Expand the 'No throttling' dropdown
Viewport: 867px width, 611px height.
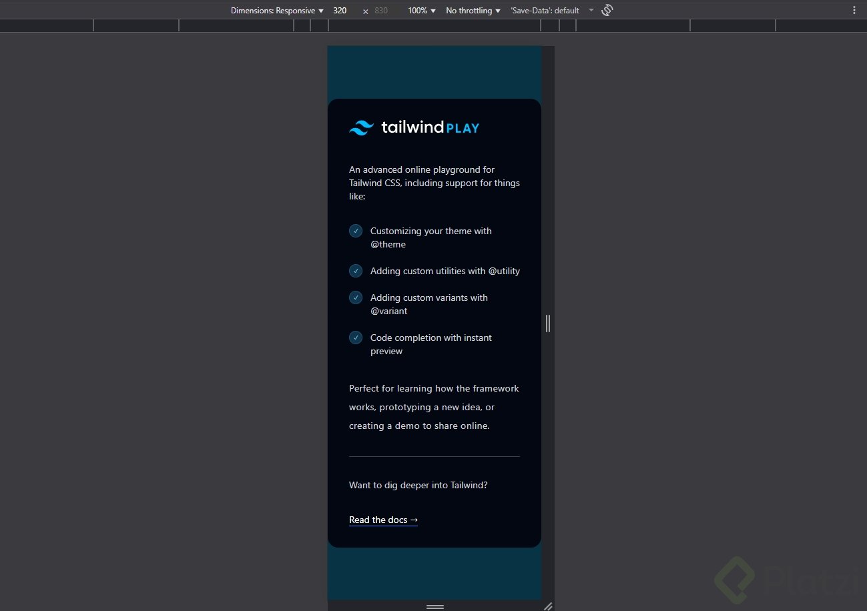[x=473, y=11]
